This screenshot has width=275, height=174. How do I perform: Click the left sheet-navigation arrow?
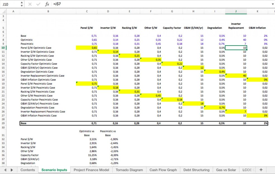[5, 170]
